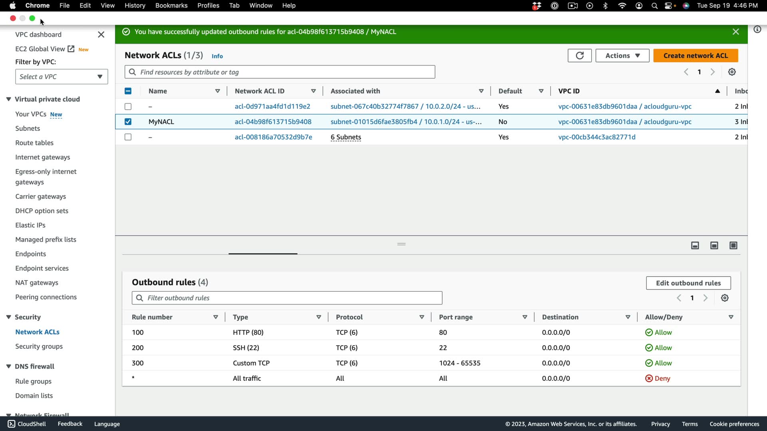This screenshot has width=767, height=431.
Task: Click the info circle icon at top right
Action: click(x=757, y=30)
